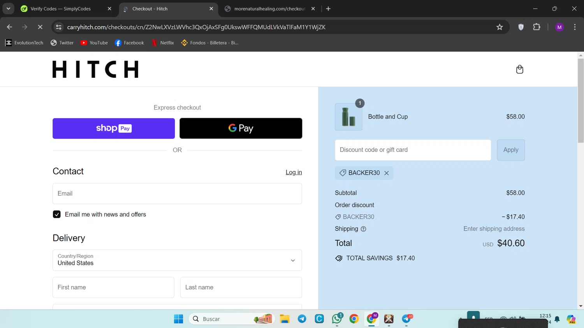Open the Twitter bookmark
Screen dimensions: 584x328
click(62, 43)
